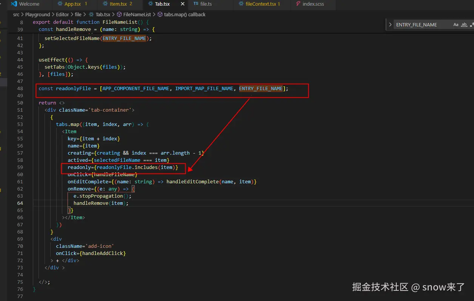Screen dimensions: 474x301
Task: Click setTabs call on line 45
Action: click(x=55, y=67)
